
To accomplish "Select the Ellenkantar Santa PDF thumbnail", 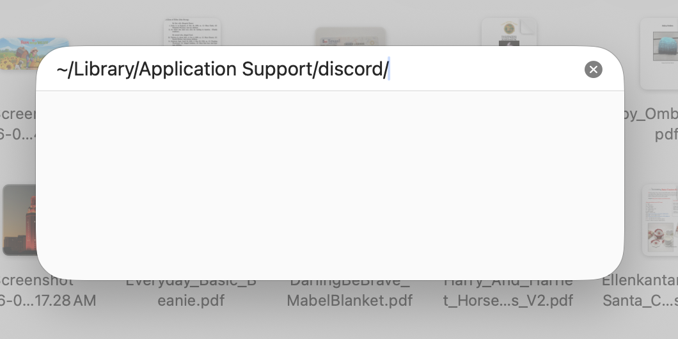I will tap(659, 221).
